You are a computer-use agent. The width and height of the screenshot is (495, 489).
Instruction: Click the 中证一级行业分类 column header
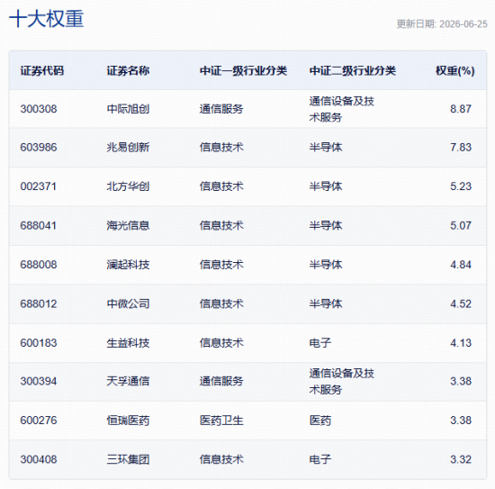coord(243,70)
